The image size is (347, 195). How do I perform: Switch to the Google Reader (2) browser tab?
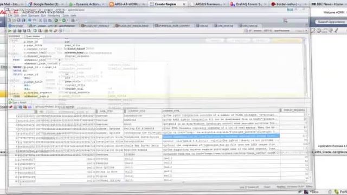(46, 4)
